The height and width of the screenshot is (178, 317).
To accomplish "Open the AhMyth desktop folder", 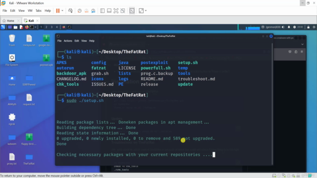I will click(x=12, y=100).
